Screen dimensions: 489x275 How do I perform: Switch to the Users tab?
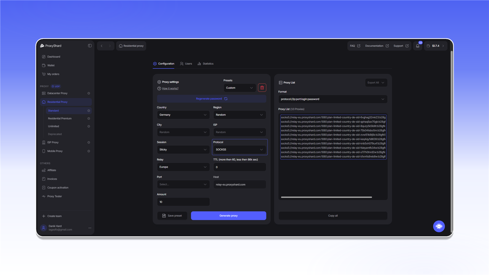click(x=186, y=64)
